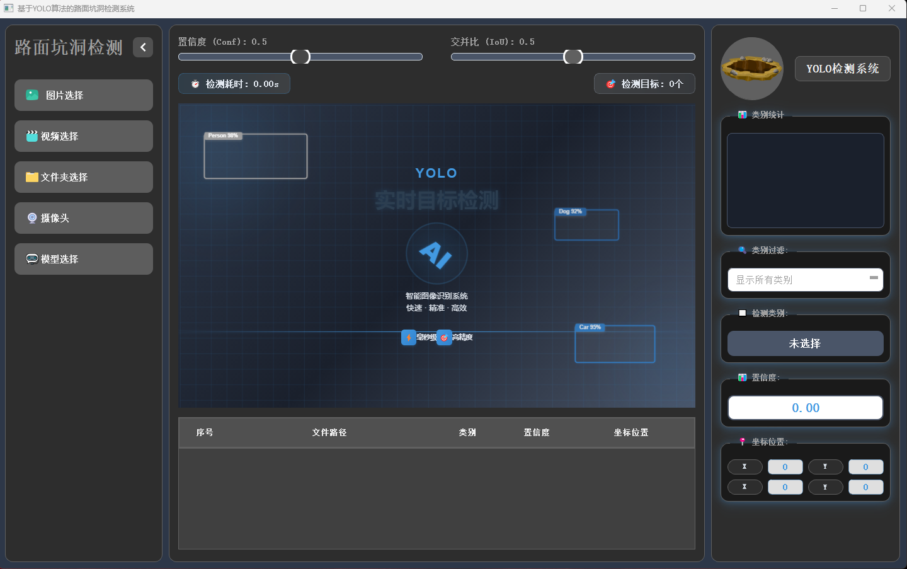Click the 交并比 (IoU): 0.5 label

[x=493, y=42]
